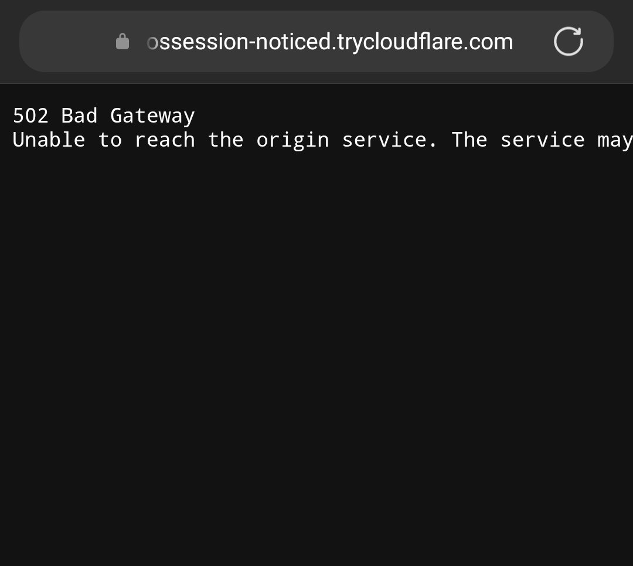Viewport: 633px width, 566px height.
Task: Click the number "502" in the error
Action: [x=30, y=116]
